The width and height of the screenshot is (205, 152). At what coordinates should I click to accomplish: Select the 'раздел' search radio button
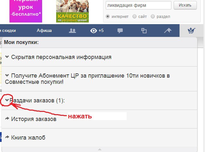click(x=153, y=16)
